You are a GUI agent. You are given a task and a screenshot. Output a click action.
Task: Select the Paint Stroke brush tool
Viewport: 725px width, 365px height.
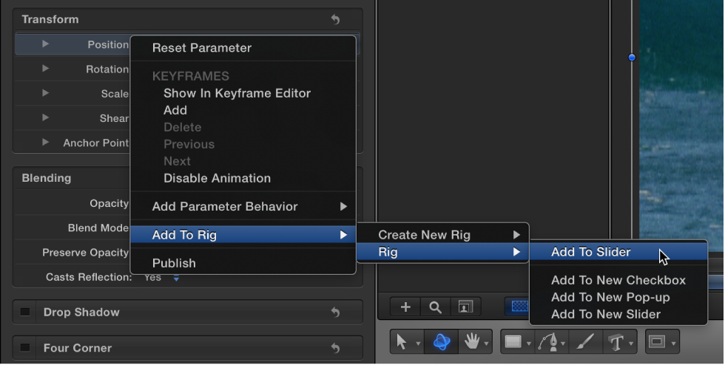(x=585, y=342)
